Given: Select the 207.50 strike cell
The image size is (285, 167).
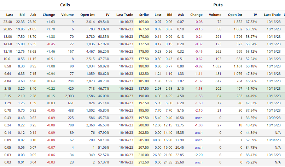Looking at the screenshot, I should [x=142, y=148].
